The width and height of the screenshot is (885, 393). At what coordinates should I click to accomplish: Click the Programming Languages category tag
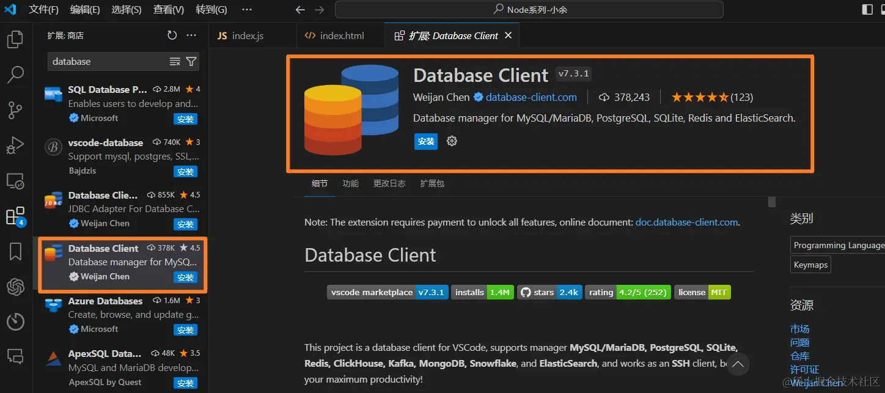pyautogui.click(x=837, y=245)
